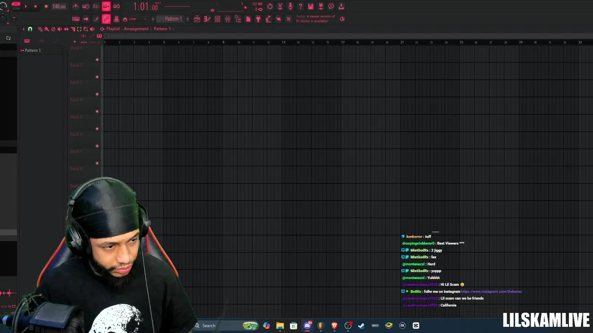The image size is (593, 333).
Task: Click Pattern 1 in playlist breadcrumb
Action: tap(162, 29)
